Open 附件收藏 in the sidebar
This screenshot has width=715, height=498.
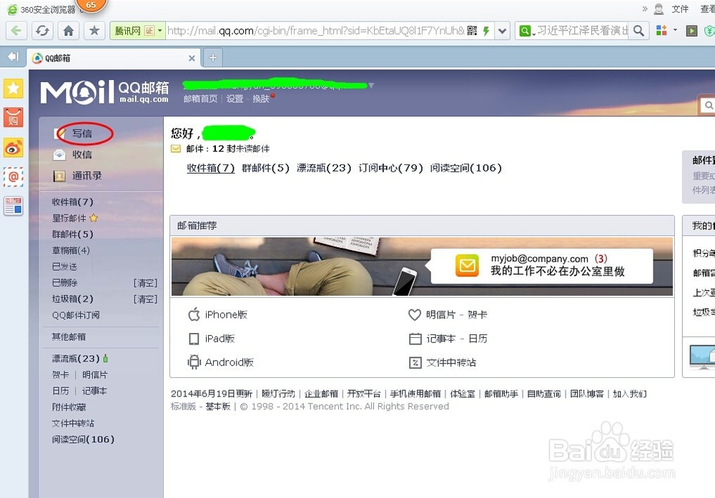(69, 407)
